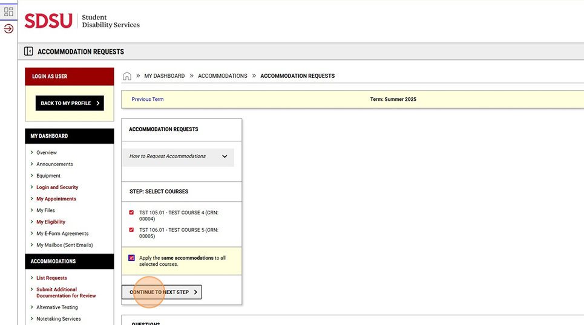The width and height of the screenshot is (584, 325).
Task: Open List Requests under Accommodations
Action: [52, 278]
